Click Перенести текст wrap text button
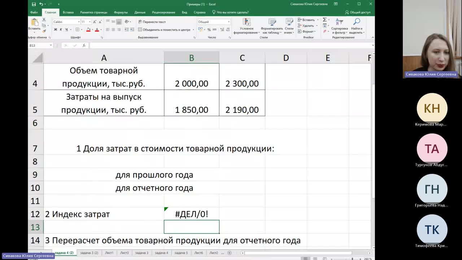The image size is (462, 260). pyautogui.click(x=152, y=22)
